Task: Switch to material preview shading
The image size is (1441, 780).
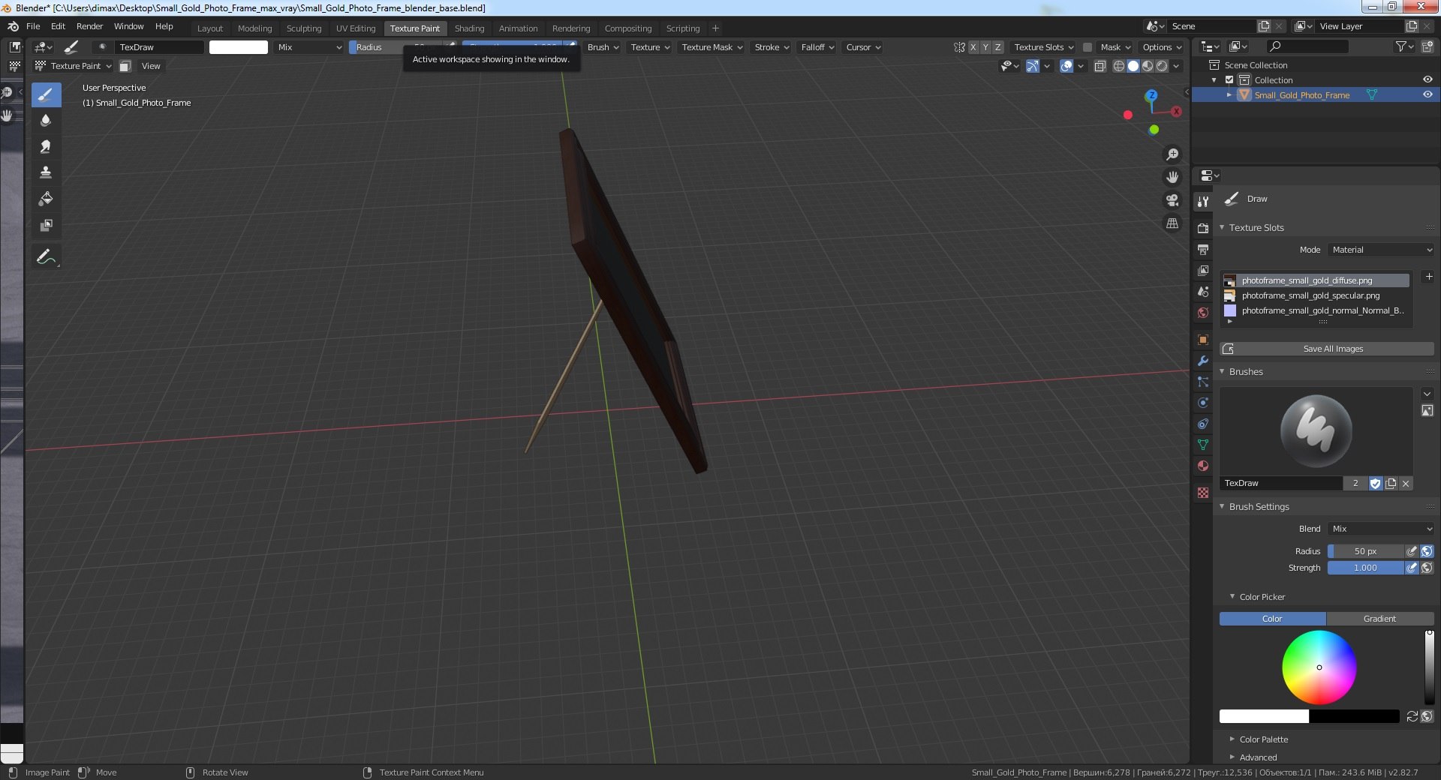Action: [1148, 66]
